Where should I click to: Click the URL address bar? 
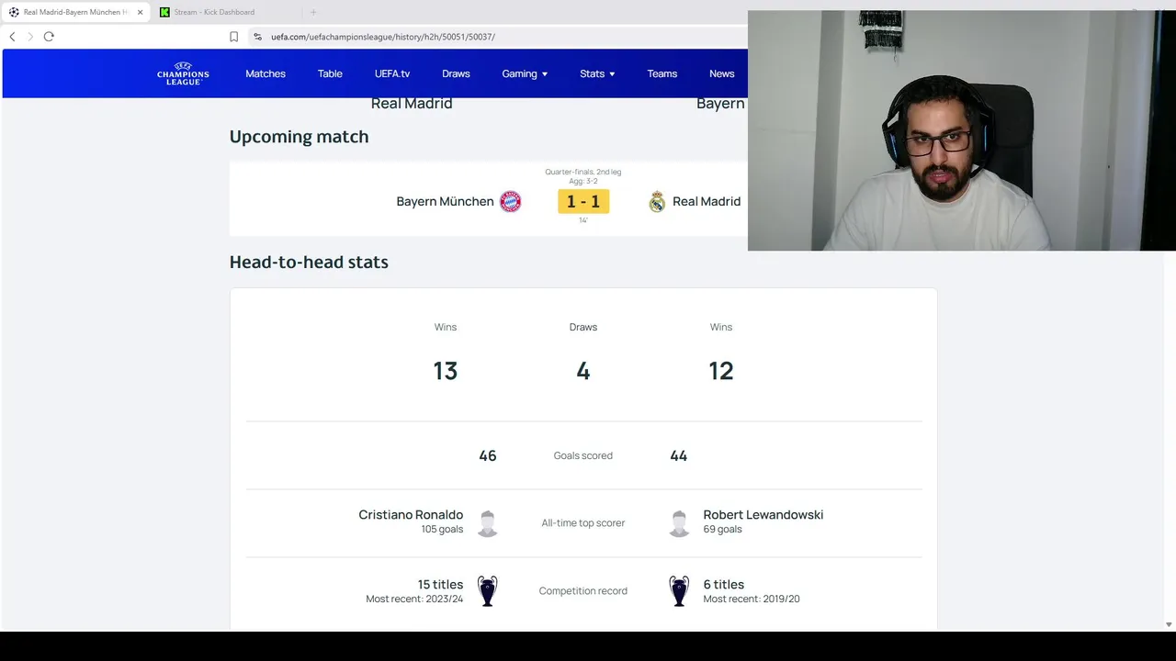click(x=496, y=37)
